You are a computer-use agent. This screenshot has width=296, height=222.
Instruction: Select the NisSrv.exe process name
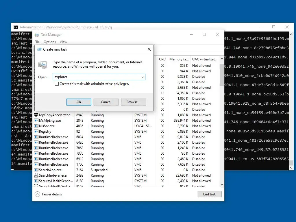coord(47,126)
